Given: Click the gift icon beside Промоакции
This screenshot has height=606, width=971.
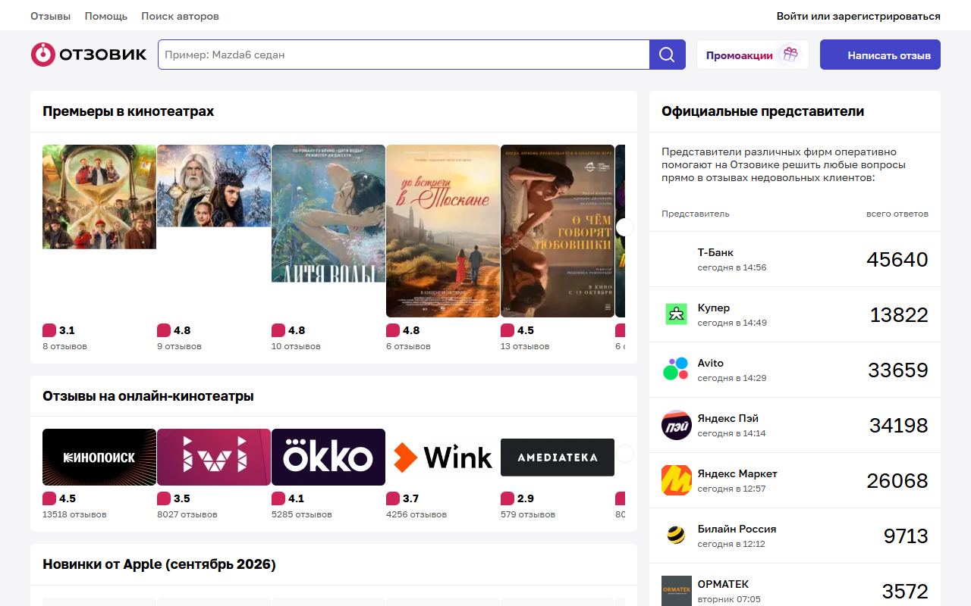Looking at the screenshot, I should coord(790,55).
